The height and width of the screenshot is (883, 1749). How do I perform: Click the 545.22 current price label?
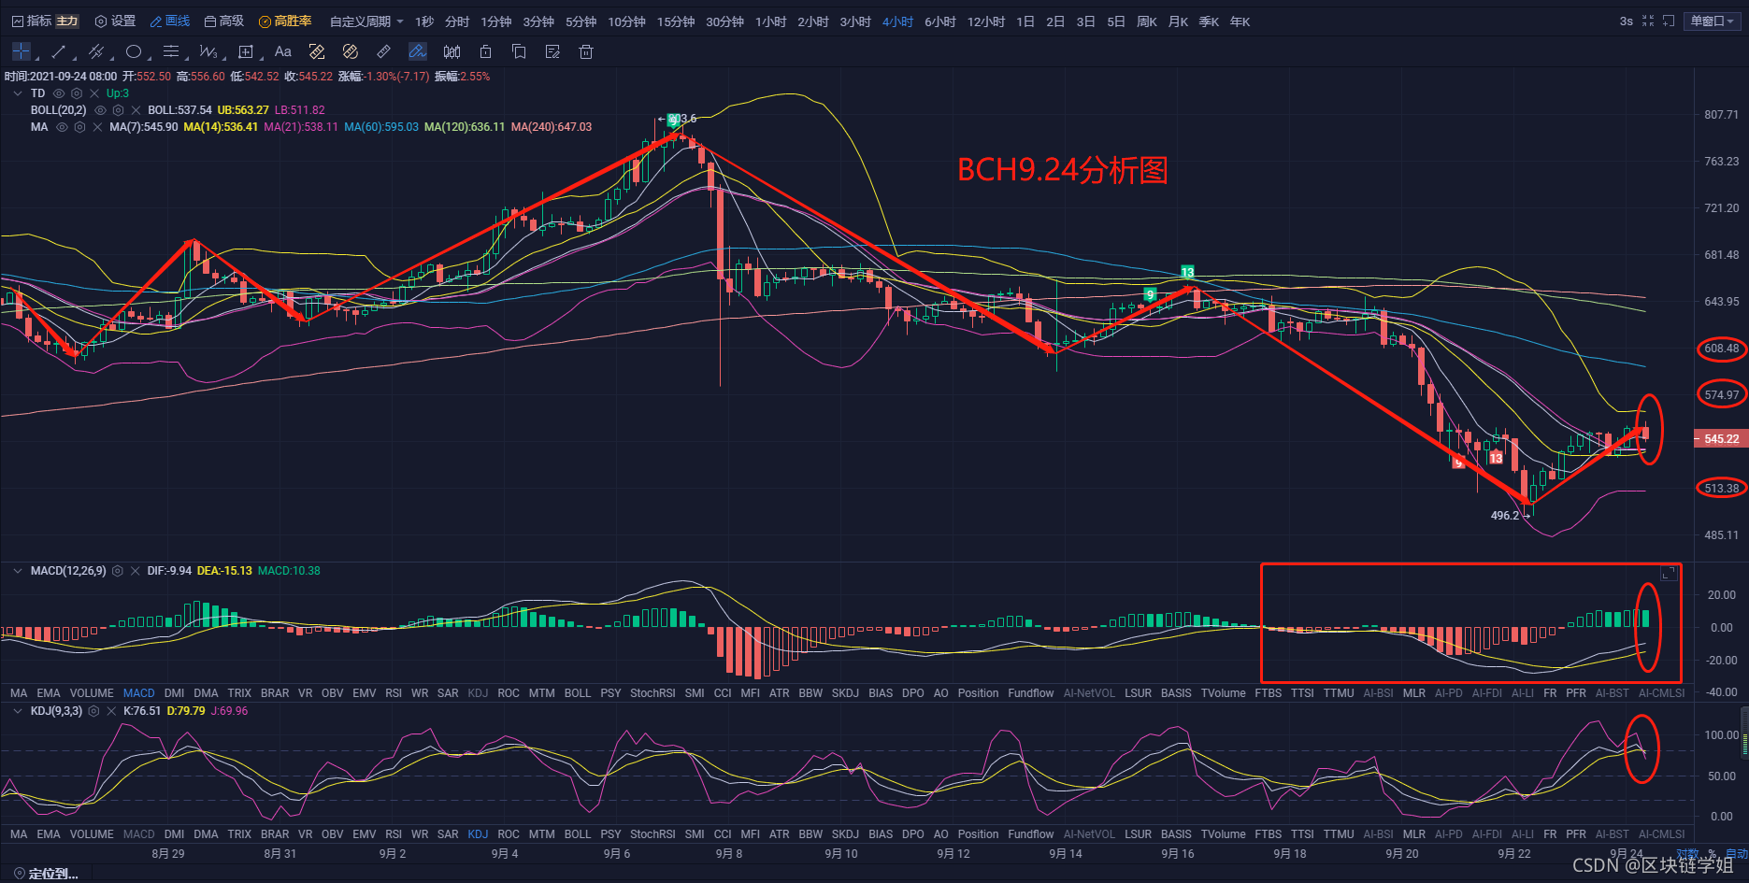coord(1721,439)
